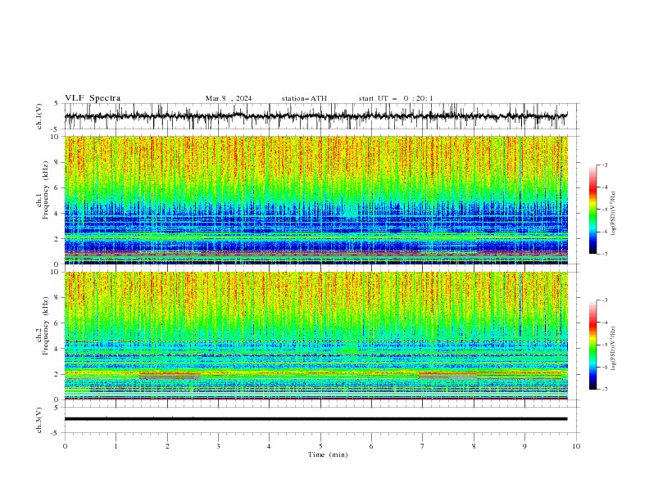Viewport: 649px width, 501px height.
Task: Click the "ch.1(V)" waveform axis label
Action: (39, 116)
